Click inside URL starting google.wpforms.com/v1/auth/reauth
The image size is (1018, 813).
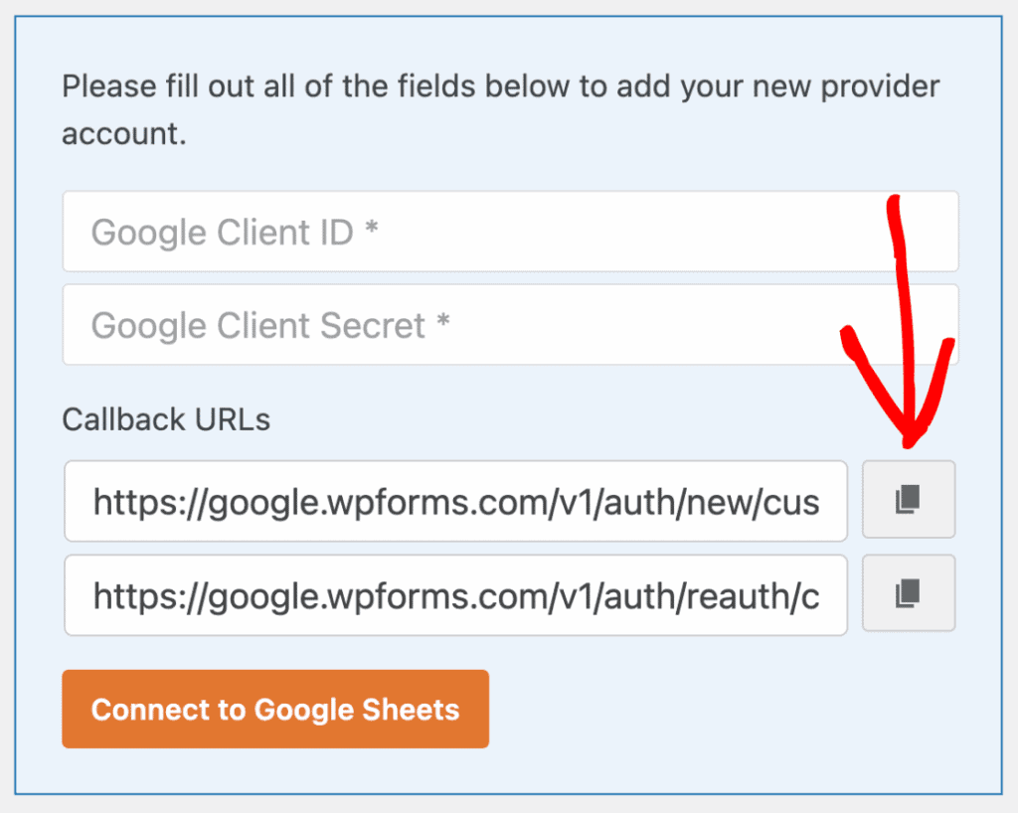455,595
